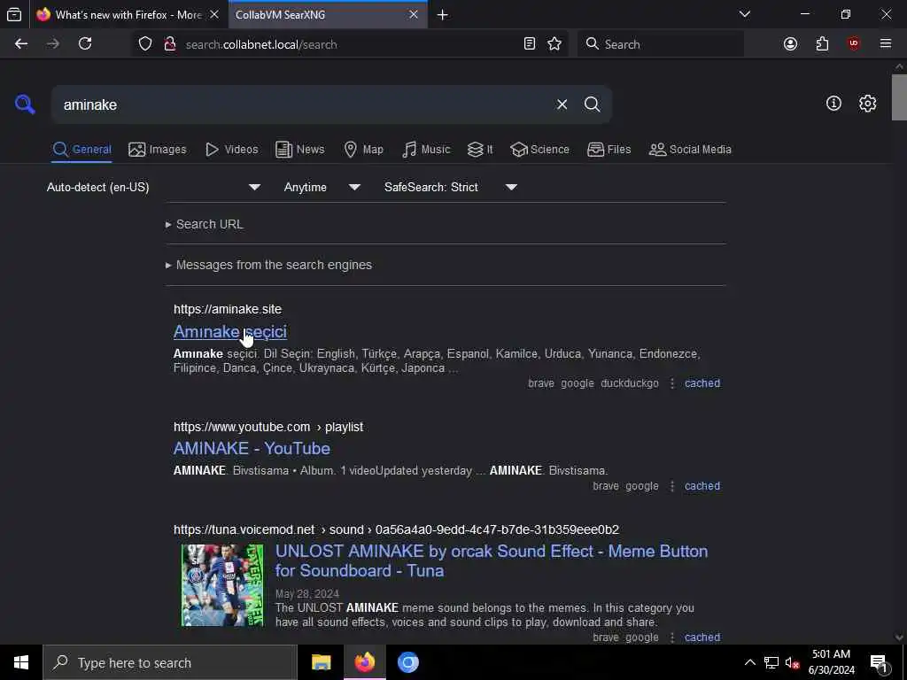Click the address bar URL
This screenshot has height=680, width=907.
point(261,44)
